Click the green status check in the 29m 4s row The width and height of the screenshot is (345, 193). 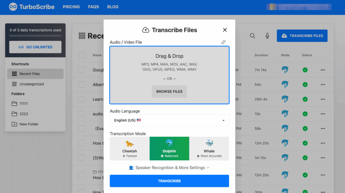coord(305,99)
